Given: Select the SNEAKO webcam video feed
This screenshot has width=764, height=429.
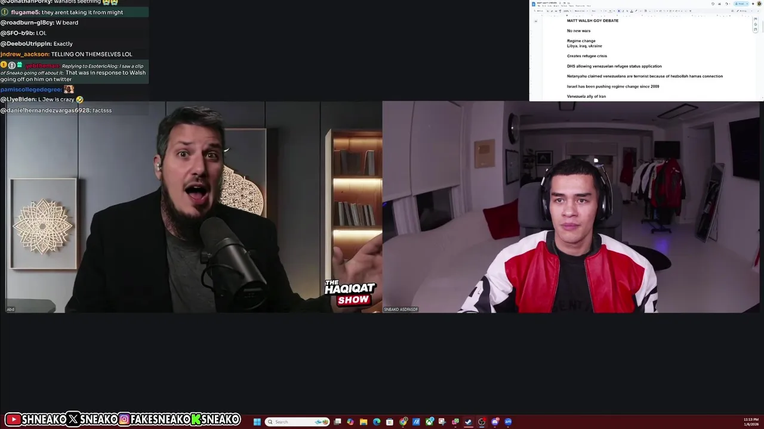Looking at the screenshot, I should 572,207.
